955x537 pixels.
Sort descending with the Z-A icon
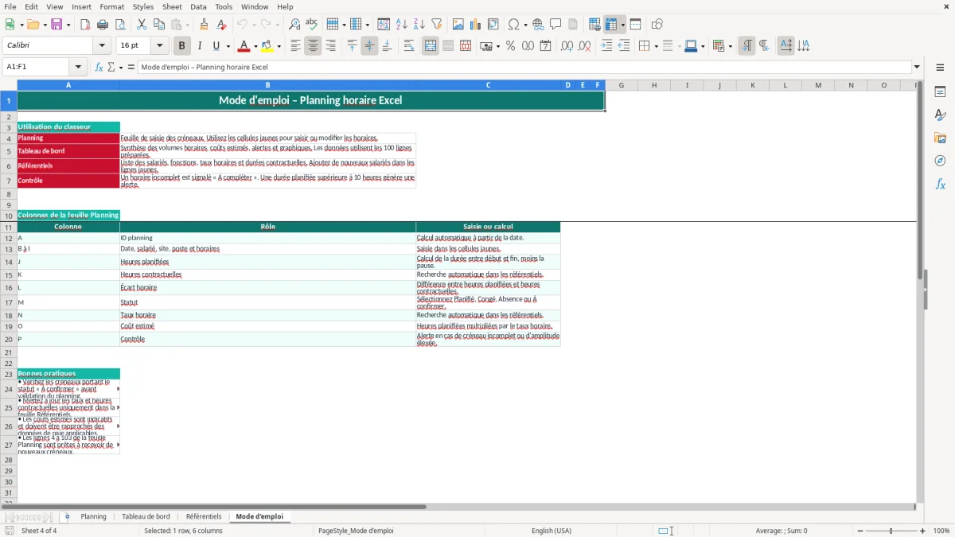419,25
